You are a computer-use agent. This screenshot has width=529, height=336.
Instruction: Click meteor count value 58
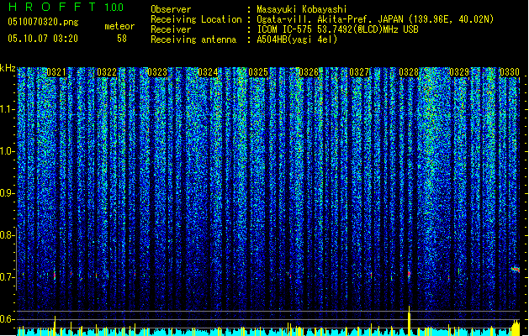(122, 39)
